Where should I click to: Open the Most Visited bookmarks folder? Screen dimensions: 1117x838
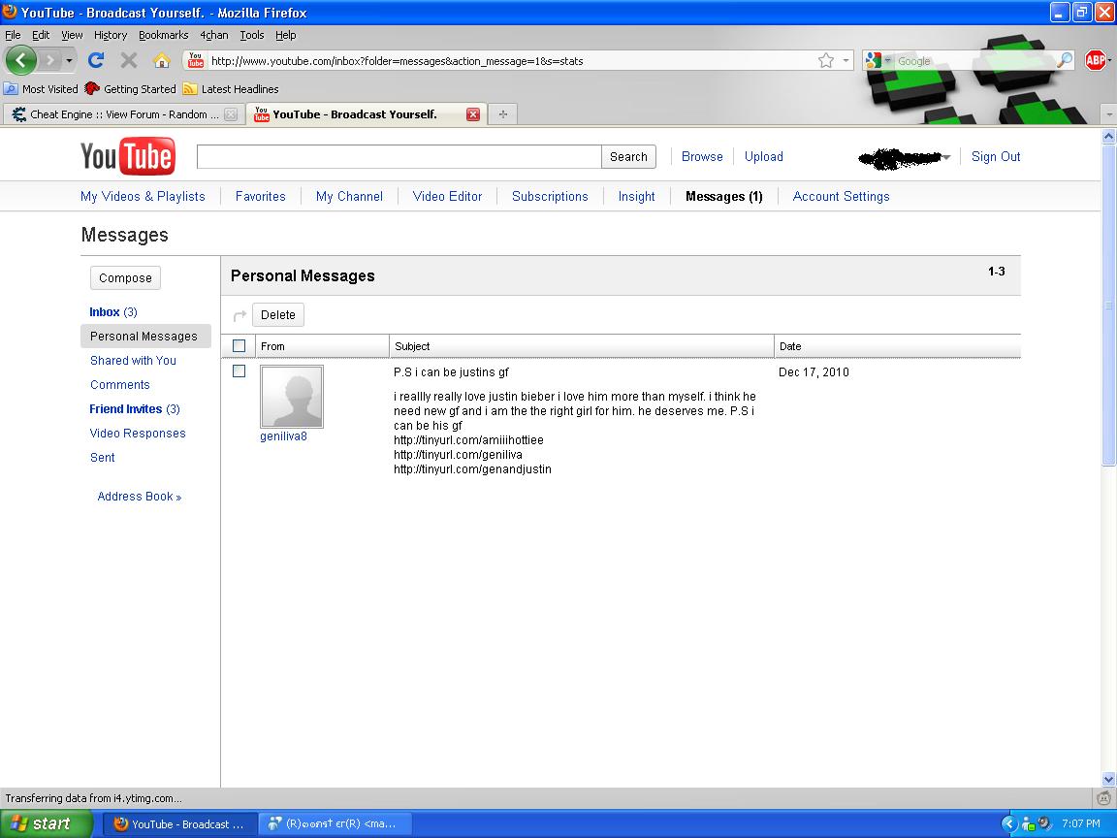(41, 89)
